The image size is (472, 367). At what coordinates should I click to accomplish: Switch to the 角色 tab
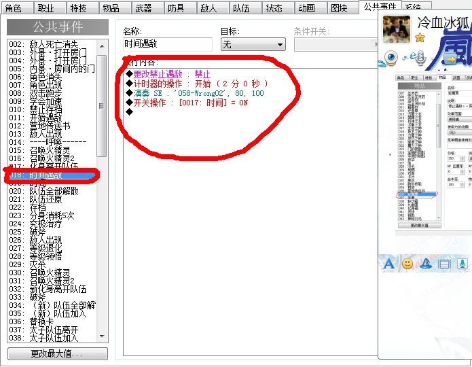17,8
